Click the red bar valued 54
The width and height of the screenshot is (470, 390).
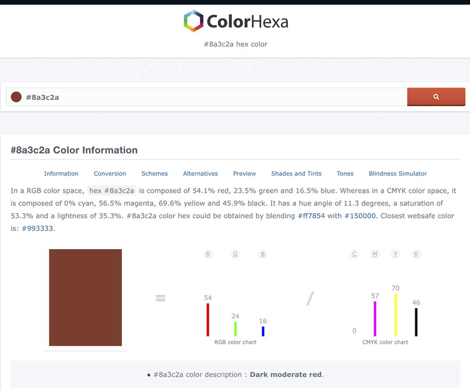208,320
